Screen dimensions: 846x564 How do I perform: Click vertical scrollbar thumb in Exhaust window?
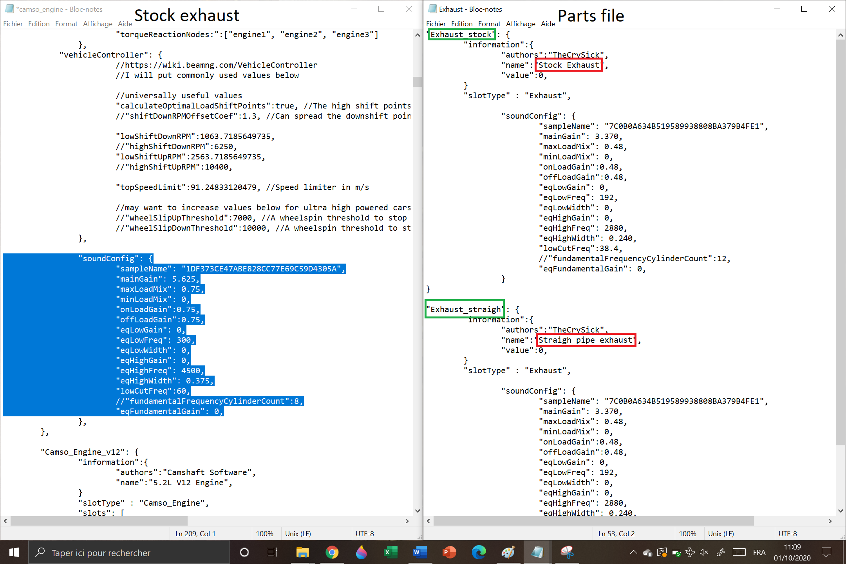click(x=841, y=242)
